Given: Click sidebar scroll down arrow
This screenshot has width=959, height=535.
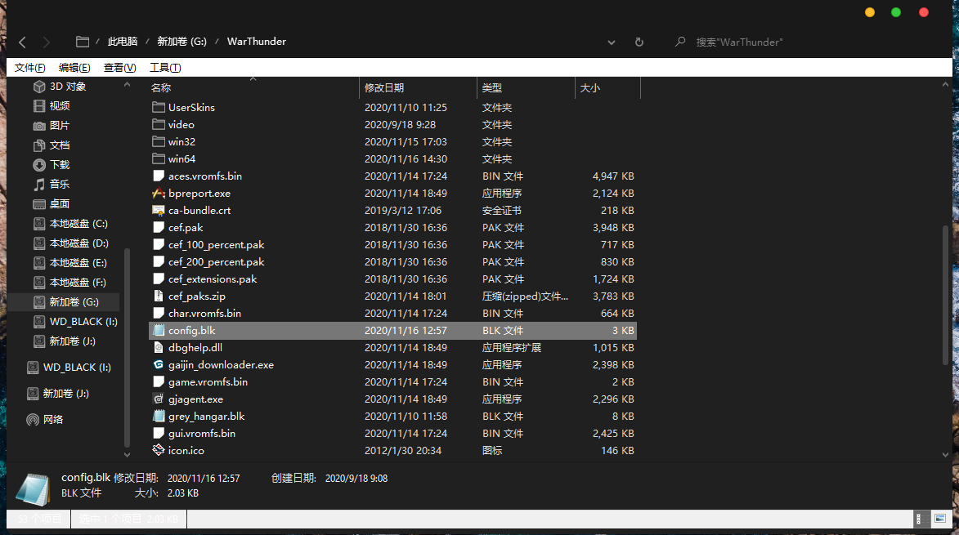Looking at the screenshot, I should [128, 454].
